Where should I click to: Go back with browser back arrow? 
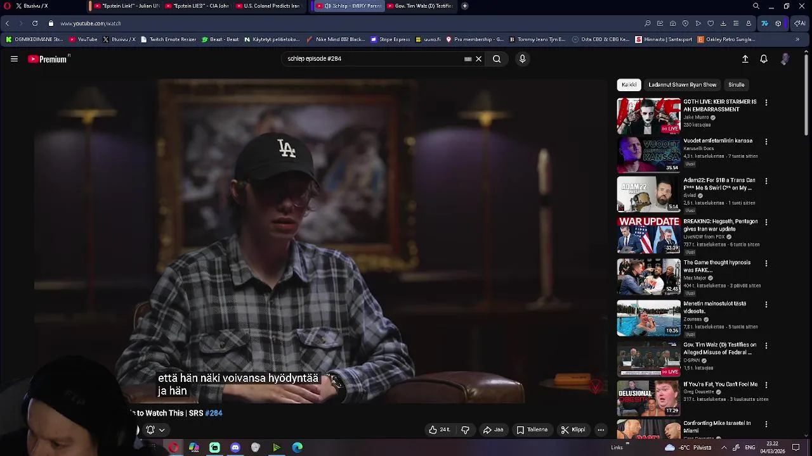tap(7, 23)
